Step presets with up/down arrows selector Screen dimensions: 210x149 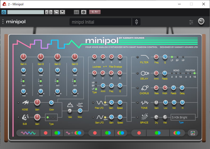click(137, 22)
